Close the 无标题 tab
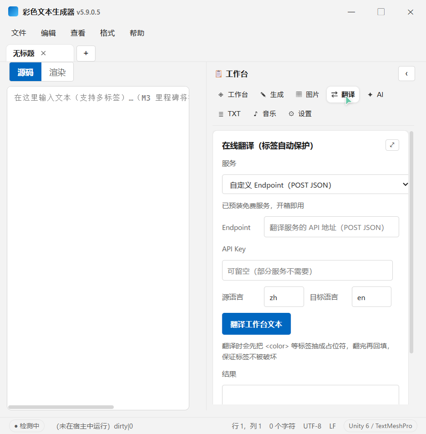Image resolution: width=426 pixels, height=434 pixels. [43, 53]
